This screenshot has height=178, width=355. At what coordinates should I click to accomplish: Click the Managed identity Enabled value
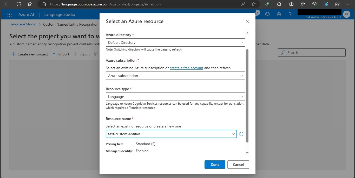click(142, 151)
